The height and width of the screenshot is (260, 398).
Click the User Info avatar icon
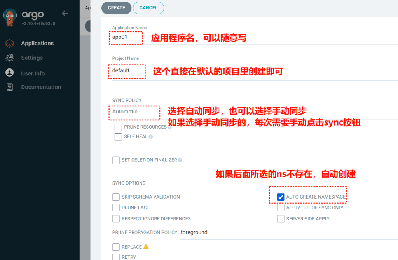(x=10, y=73)
